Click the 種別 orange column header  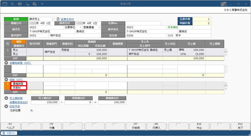[19, 41]
